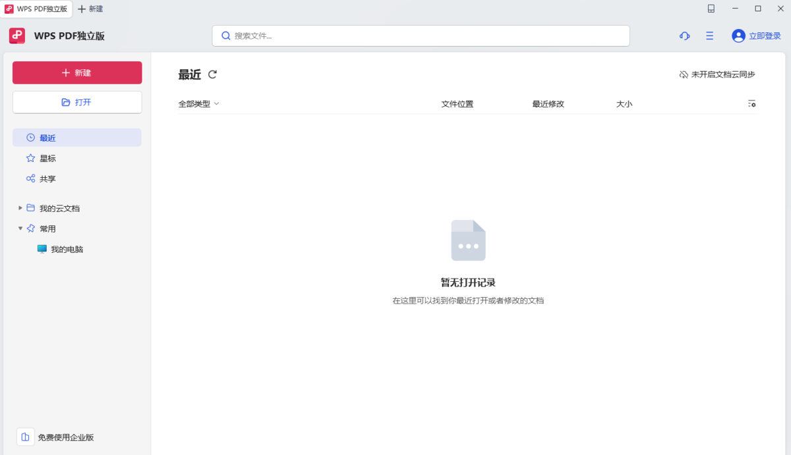Open customer service headset icon
The image size is (791, 455).
click(684, 36)
